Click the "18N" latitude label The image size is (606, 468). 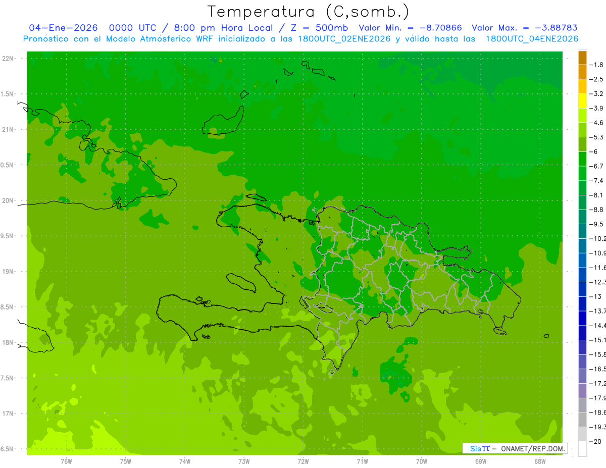(x=8, y=342)
